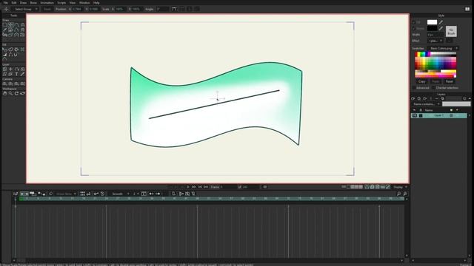
Task: Select the Add Point tool in Draw section
Action: point(16,24)
